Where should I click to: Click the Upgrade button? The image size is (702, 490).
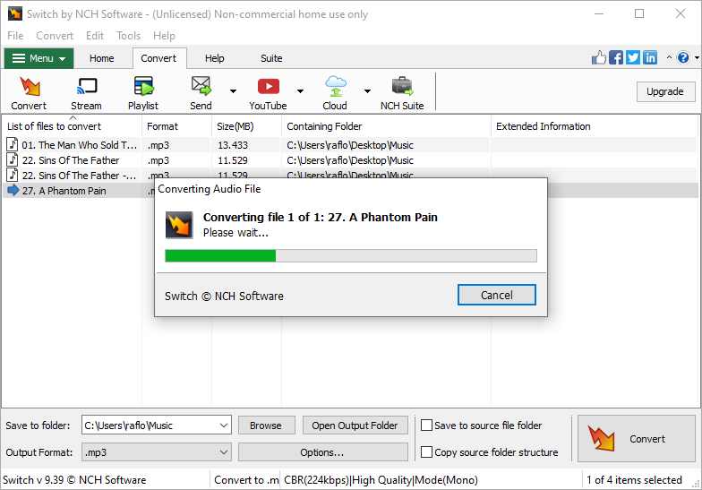click(664, 91)
